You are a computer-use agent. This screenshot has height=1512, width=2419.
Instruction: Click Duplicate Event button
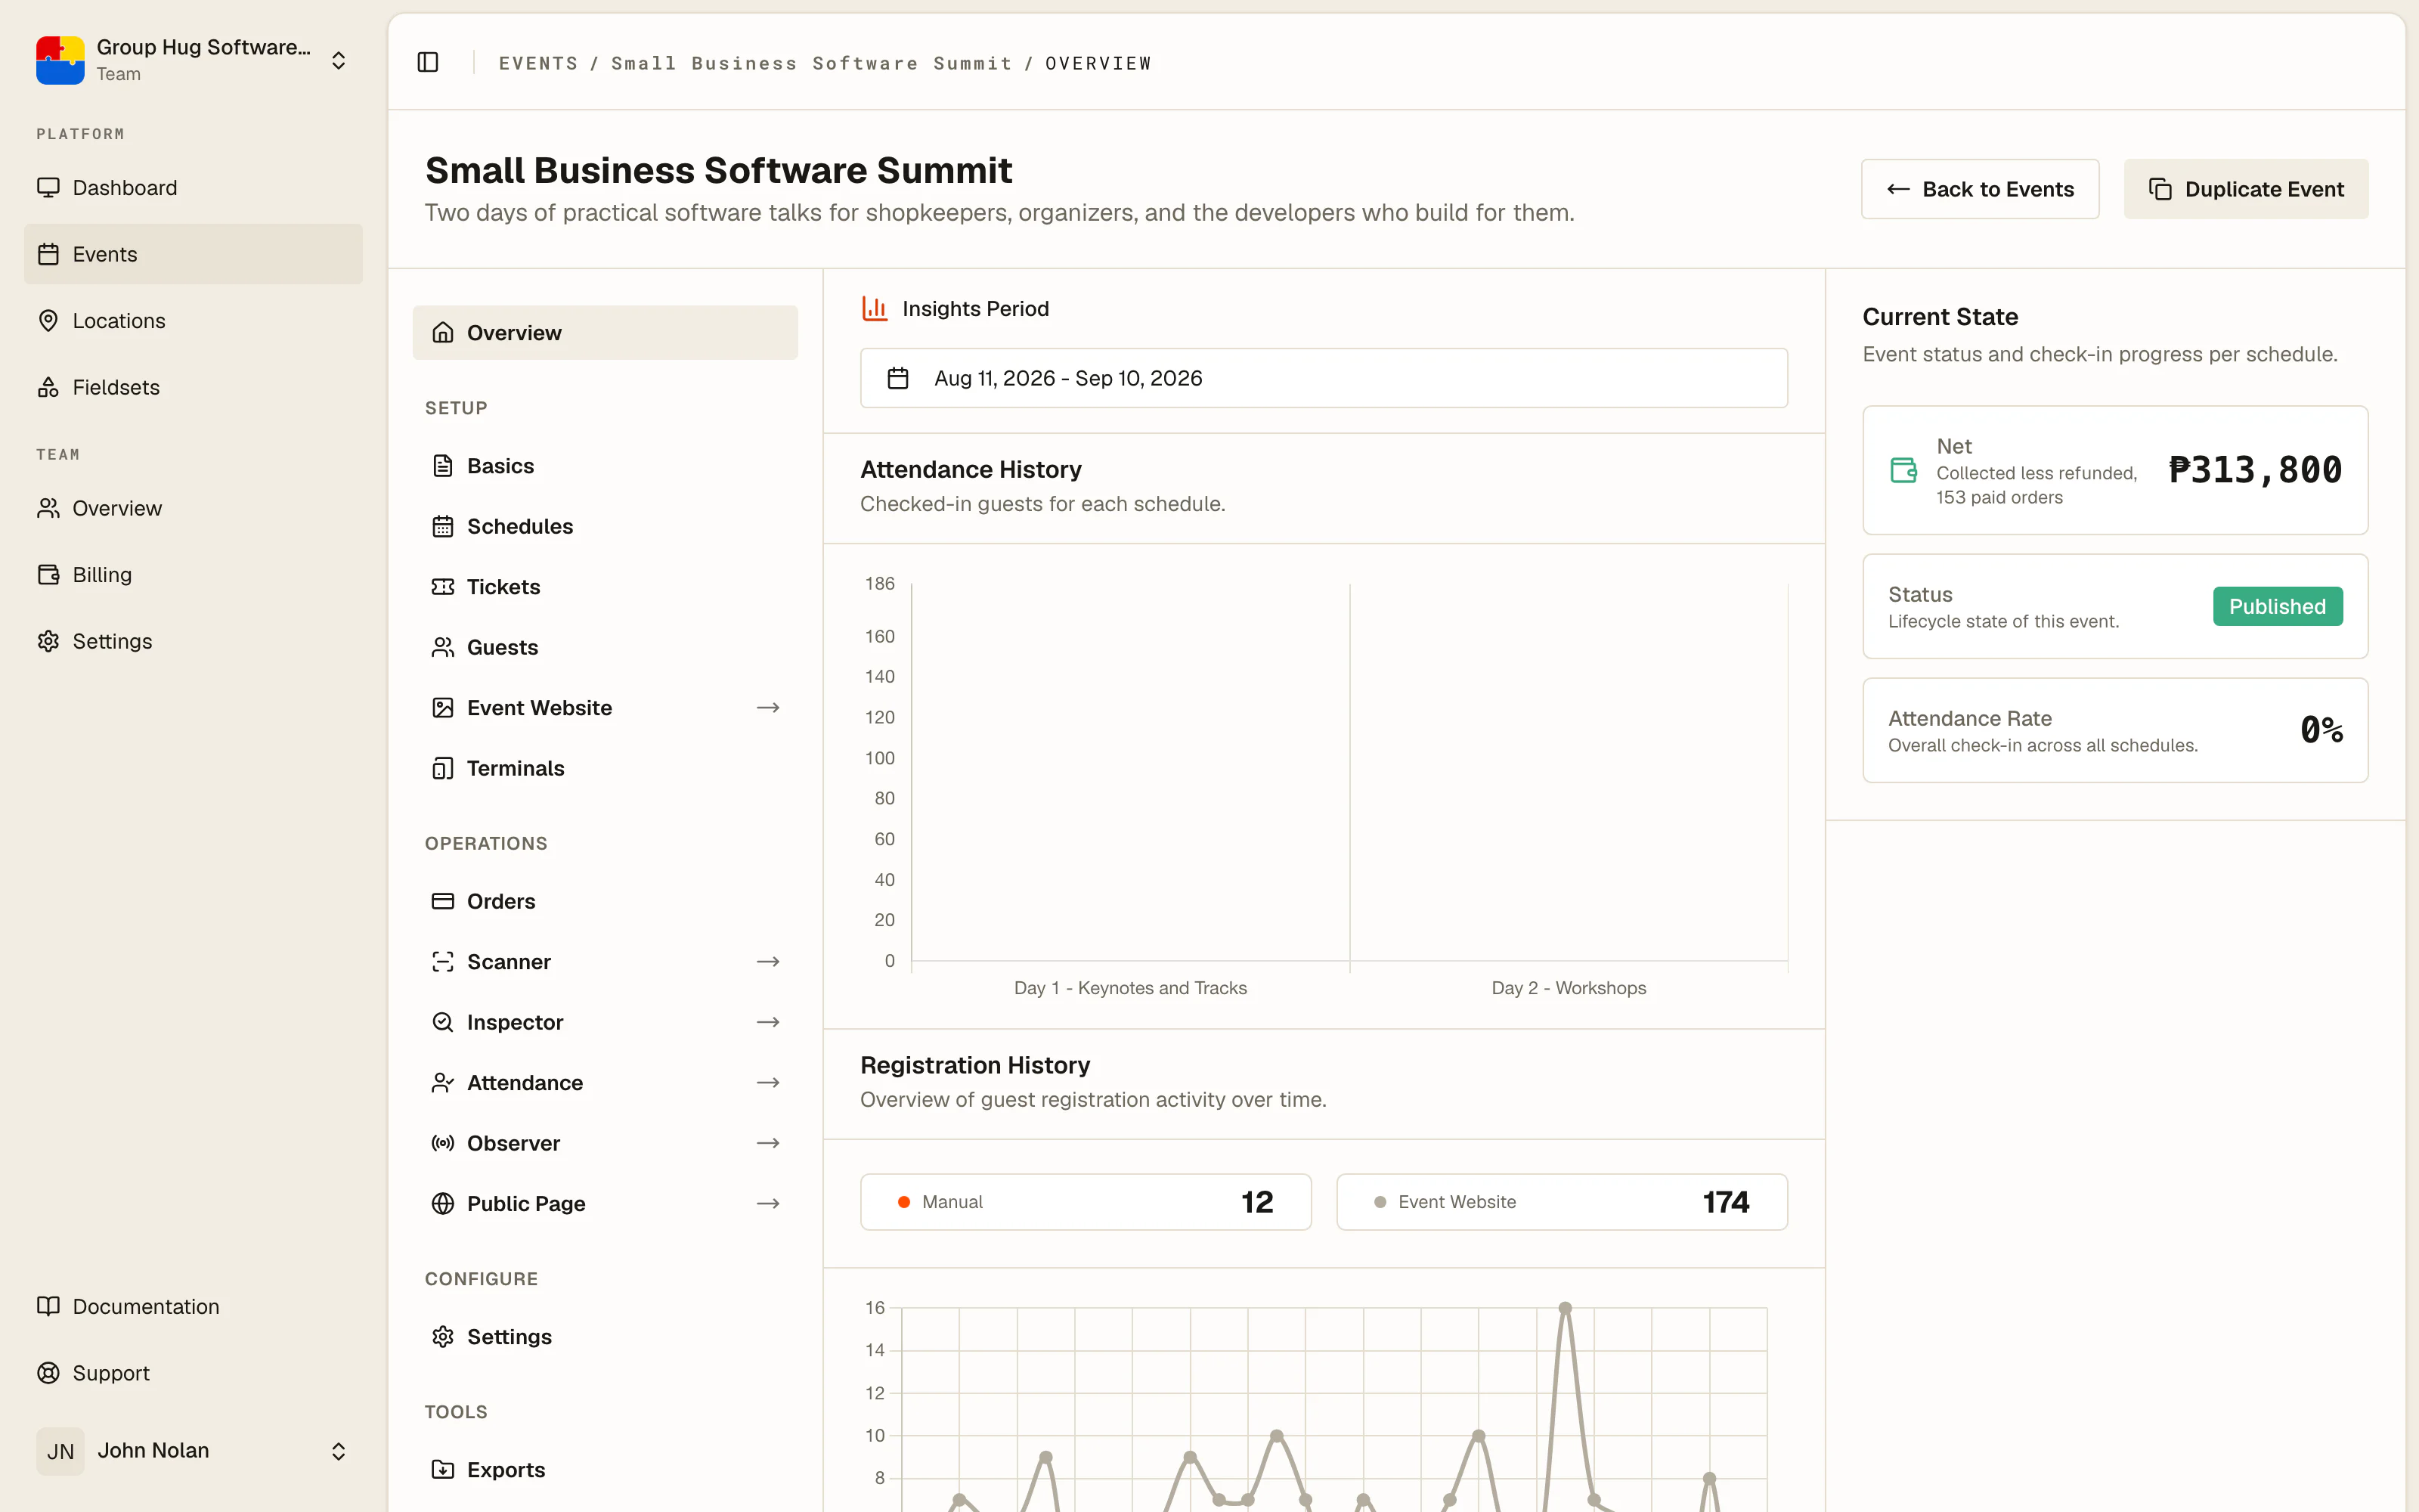click(2245, 189)
